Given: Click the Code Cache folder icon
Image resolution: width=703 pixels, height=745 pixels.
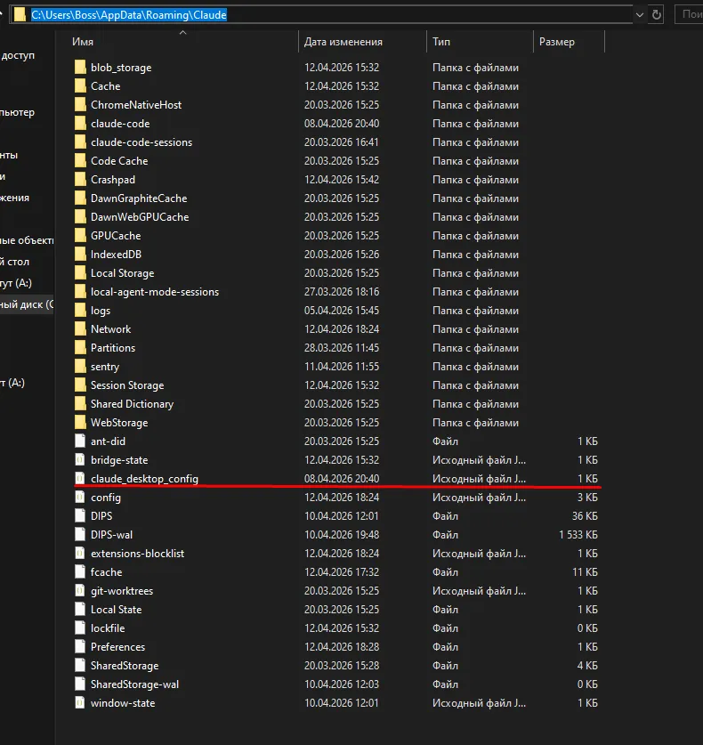Looking at the screenshot, I should coord(80,161).
